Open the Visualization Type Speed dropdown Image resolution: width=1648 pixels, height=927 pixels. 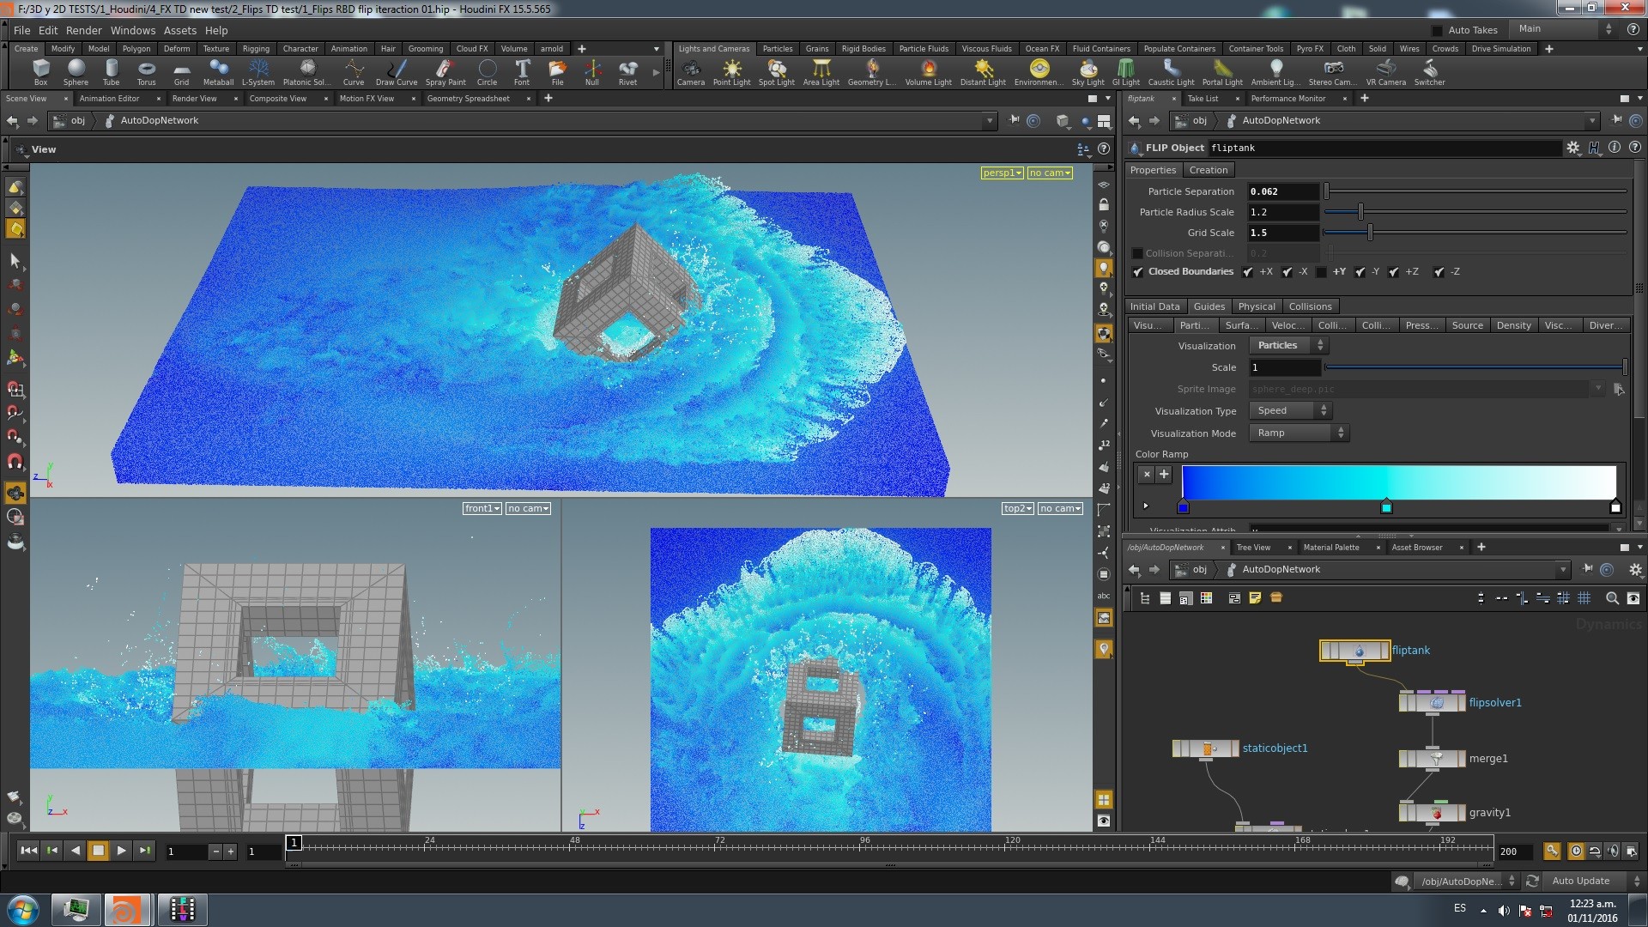click(x=1290, y=411)
